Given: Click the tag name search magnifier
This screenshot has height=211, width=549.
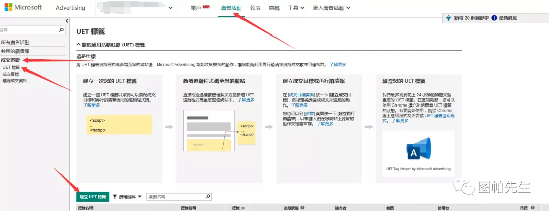Looking at the screenshot, I should click(x=208, y=197).
